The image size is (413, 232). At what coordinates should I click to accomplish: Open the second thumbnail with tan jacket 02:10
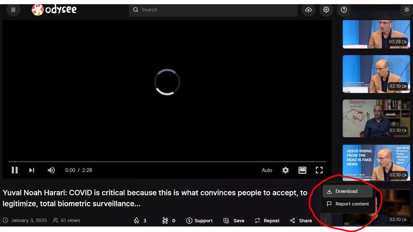376,74
